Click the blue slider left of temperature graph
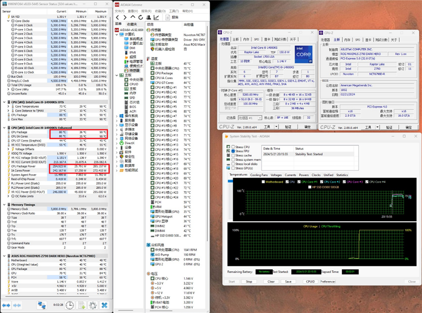The image size is (422, 313). tap(230, 181)
